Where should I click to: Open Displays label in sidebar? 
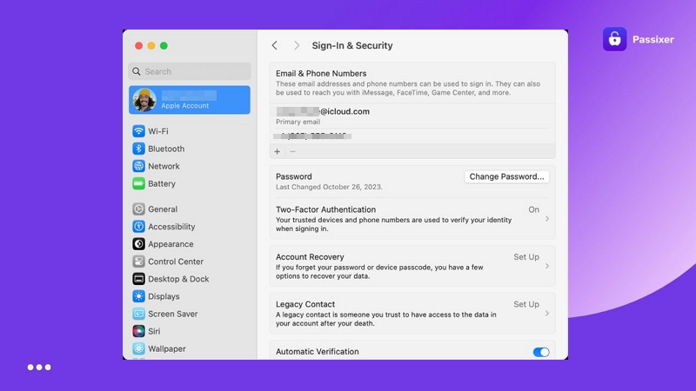pyautogui.click(x=164, y=296)
